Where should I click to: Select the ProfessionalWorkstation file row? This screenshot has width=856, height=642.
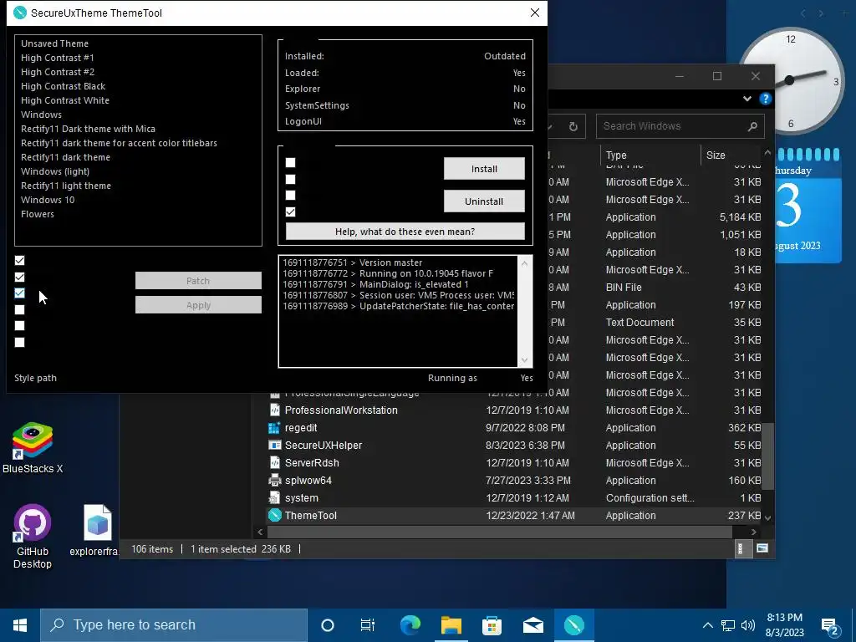pyautogui.click(x=513, y=410)
